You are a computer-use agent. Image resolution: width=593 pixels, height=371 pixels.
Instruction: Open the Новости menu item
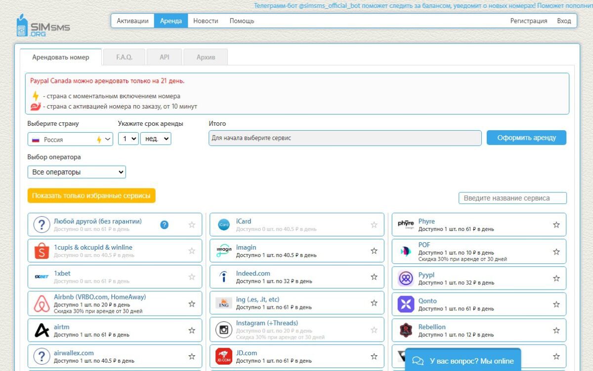[x=206, y=21]
